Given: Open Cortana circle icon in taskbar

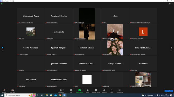Looking at the screenshot, I should 38,95.
